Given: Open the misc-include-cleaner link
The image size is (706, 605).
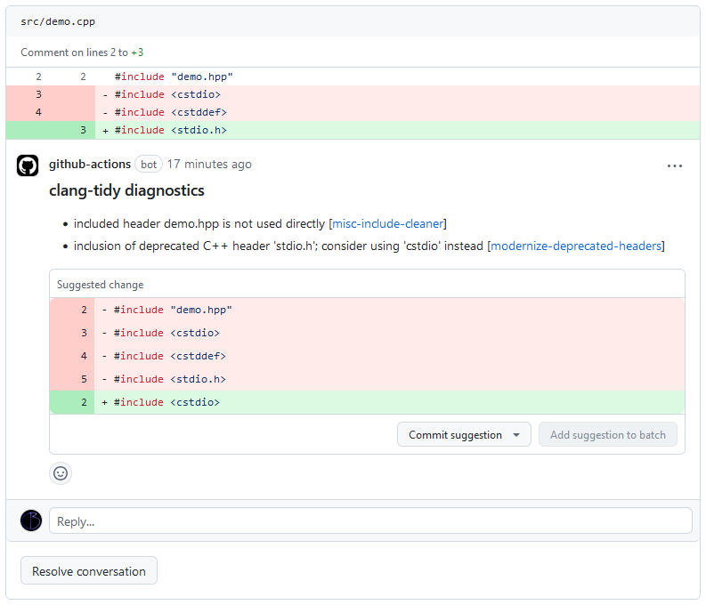Looking at the screenshot, I should pos(387,223).
